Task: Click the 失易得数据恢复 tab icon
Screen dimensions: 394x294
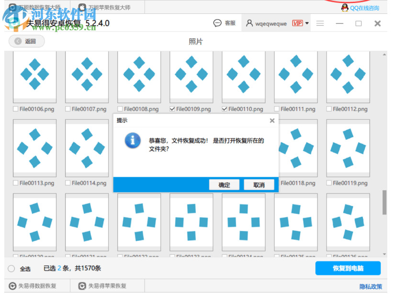Action: (12, 286)
